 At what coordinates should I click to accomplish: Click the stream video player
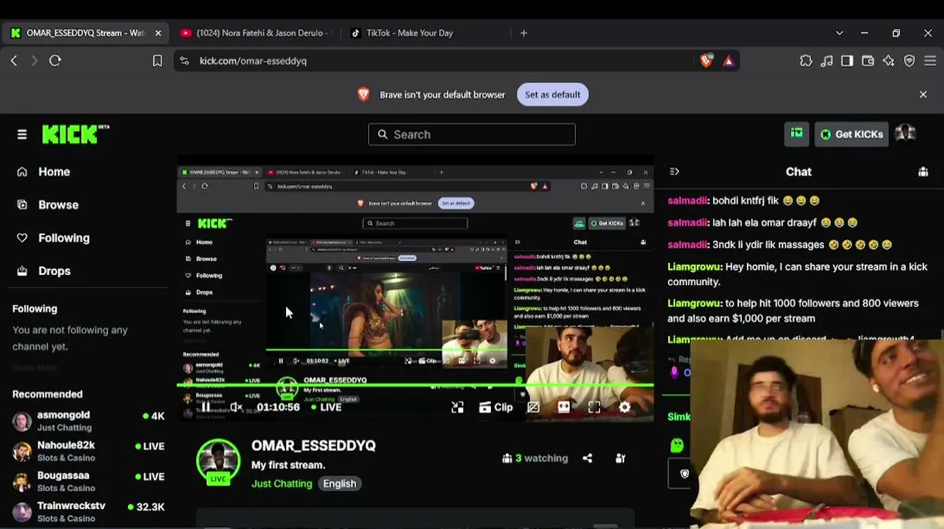point(415,289)
